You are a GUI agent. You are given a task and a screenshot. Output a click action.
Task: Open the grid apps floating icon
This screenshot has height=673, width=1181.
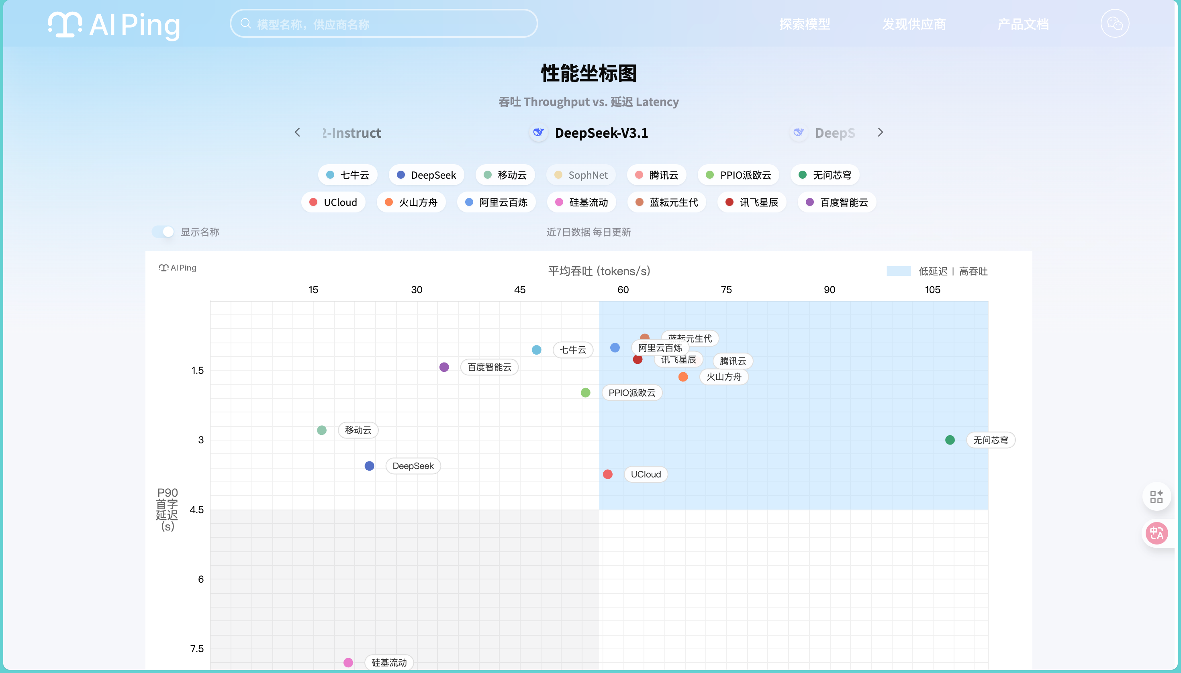pos(1156,497)
